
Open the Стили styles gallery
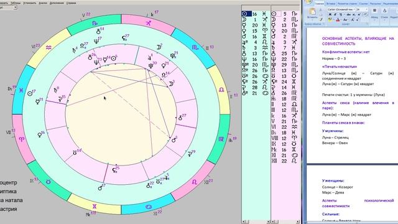384,14
